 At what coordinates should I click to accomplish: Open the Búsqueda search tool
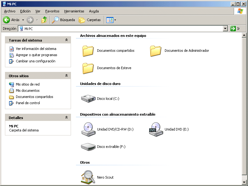point(64,20)
